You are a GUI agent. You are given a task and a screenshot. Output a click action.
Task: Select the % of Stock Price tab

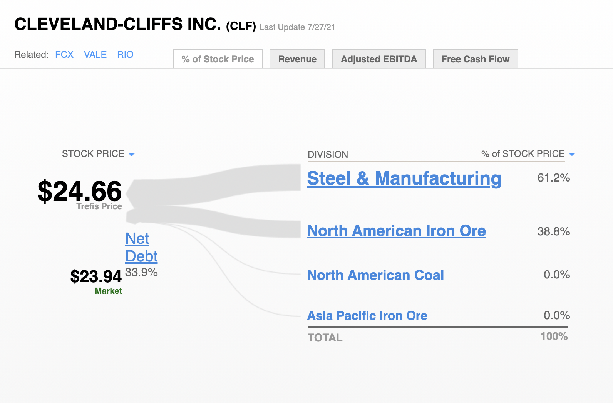click(x=218, y=59)
